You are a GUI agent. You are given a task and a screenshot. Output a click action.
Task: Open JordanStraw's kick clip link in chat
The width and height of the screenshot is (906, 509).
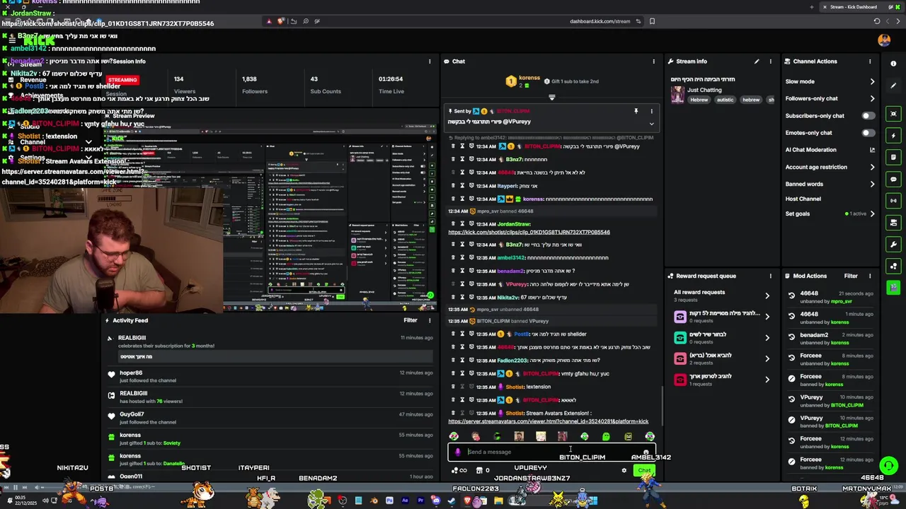(x=529, y=232)
